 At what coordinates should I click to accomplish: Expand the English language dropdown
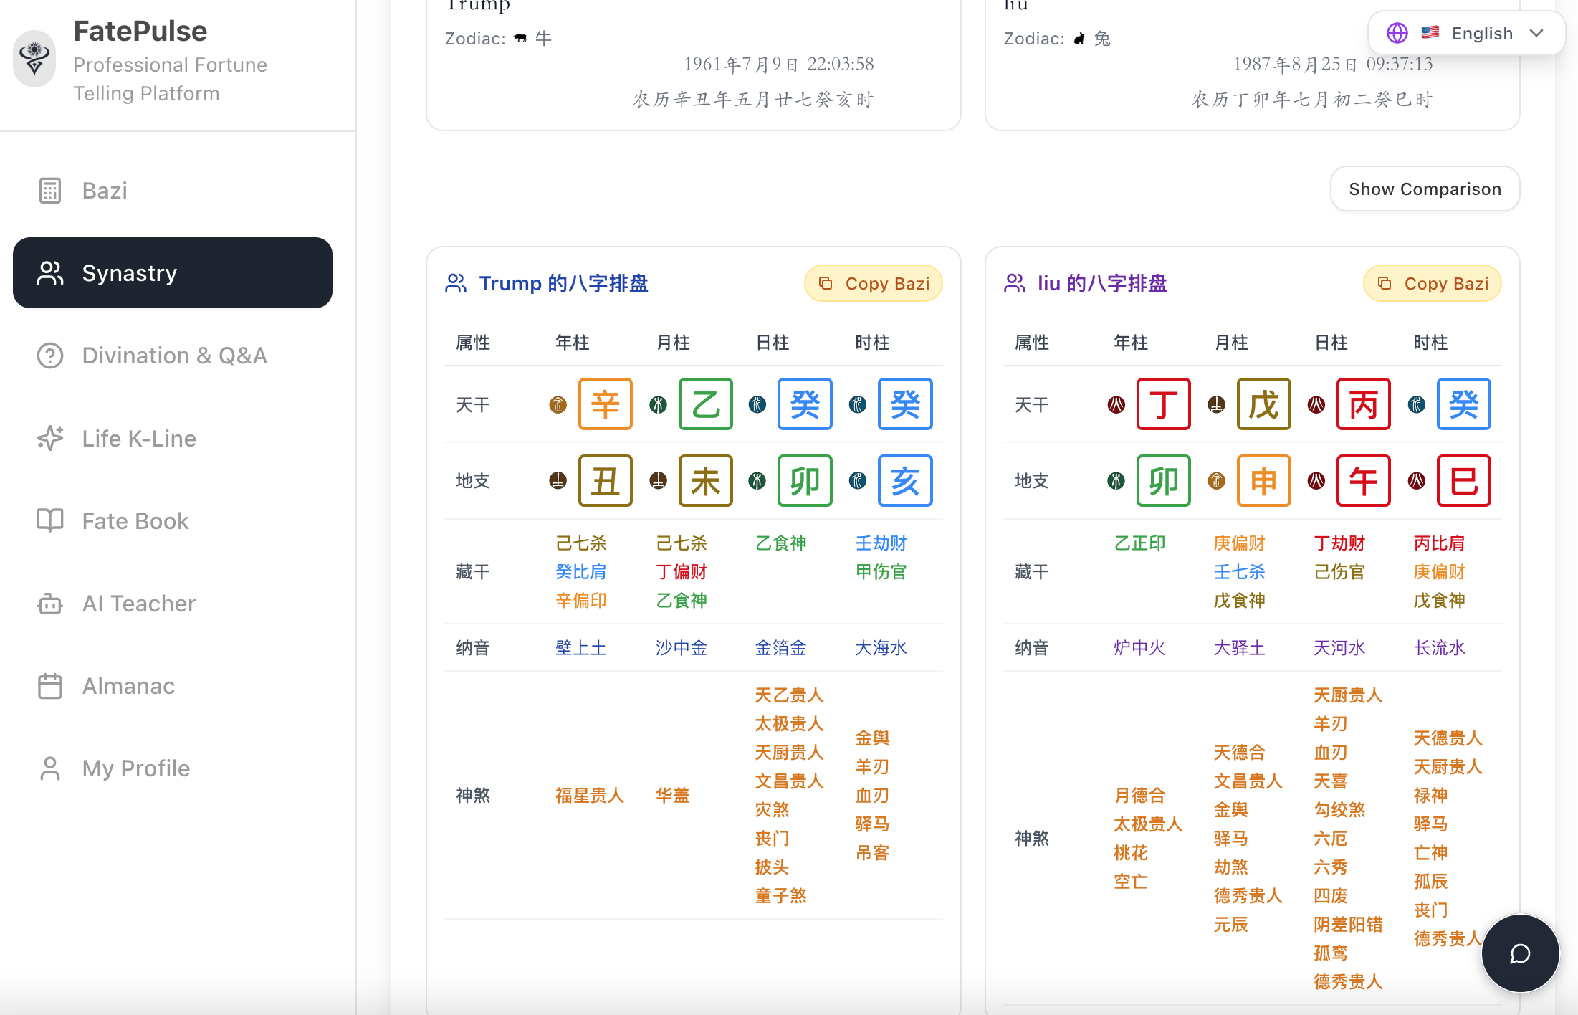[1481, 33]
